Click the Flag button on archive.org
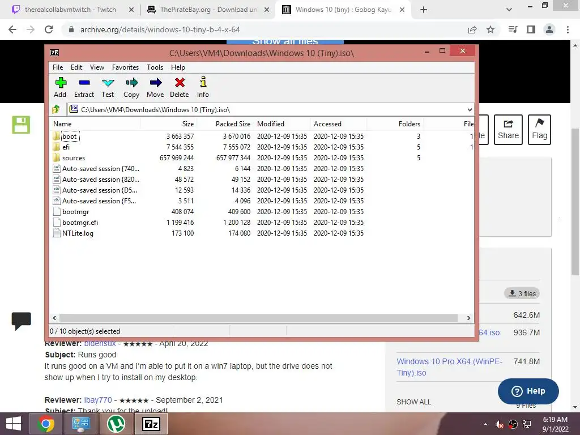Image resolution: width=580 pixels, height=435 pixels. [539, 130]
